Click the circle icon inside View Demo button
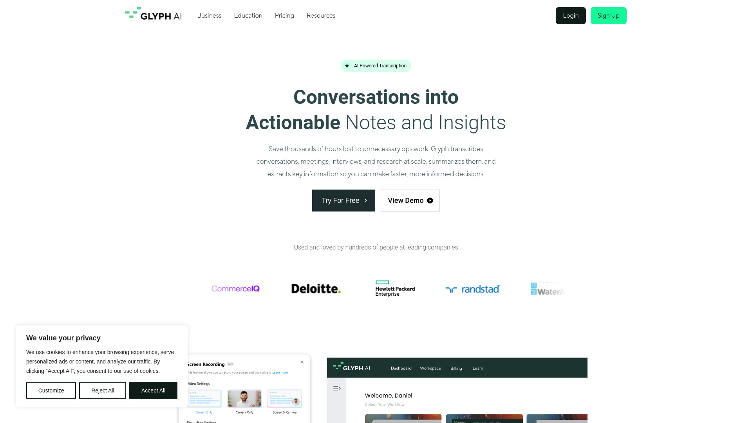Viewport: 752px width, 423px height. pos(430,201)
